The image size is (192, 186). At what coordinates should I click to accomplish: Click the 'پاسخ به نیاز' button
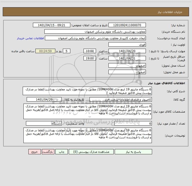(x=133, y=152)
